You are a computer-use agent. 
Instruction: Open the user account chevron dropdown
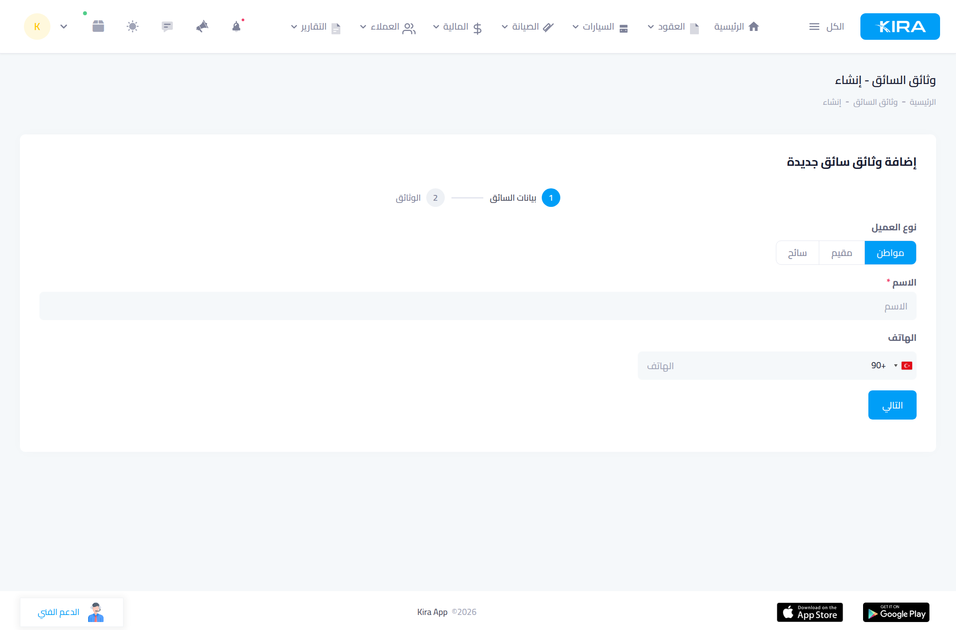click(64, 27)
